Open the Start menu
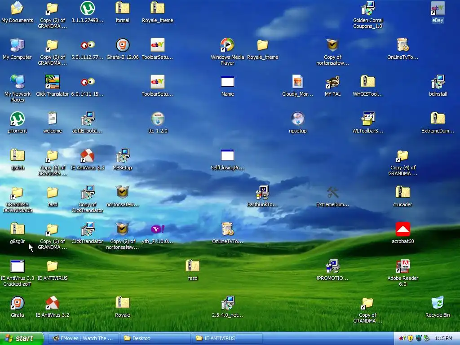 click(x=22, y=338)
